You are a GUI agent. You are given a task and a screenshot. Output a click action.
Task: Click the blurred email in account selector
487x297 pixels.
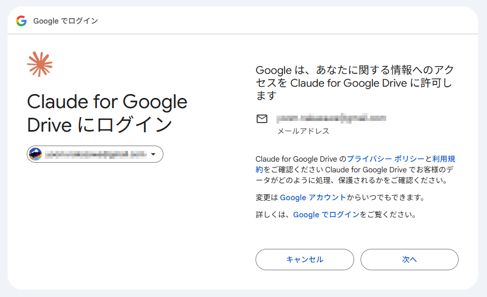(96, 154)
